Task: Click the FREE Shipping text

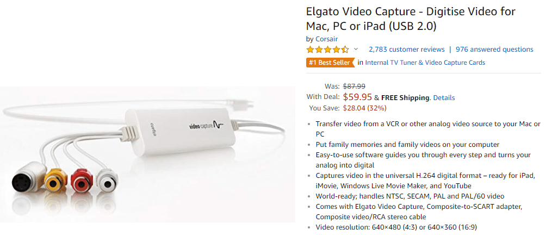Action: (405, 98)
